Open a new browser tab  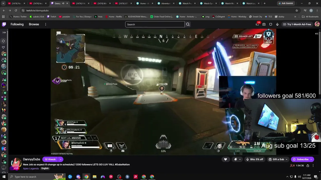(x=265, y=3)
